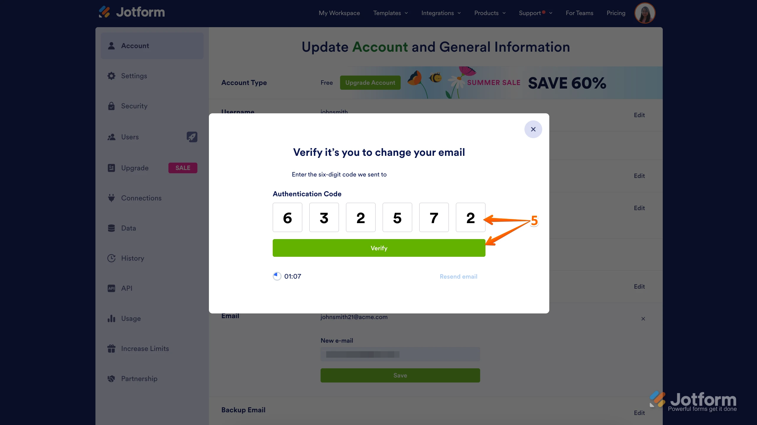Viewport: 757px width, 425px height.
Task: Go to My Workspace
Action: point(339,13)
